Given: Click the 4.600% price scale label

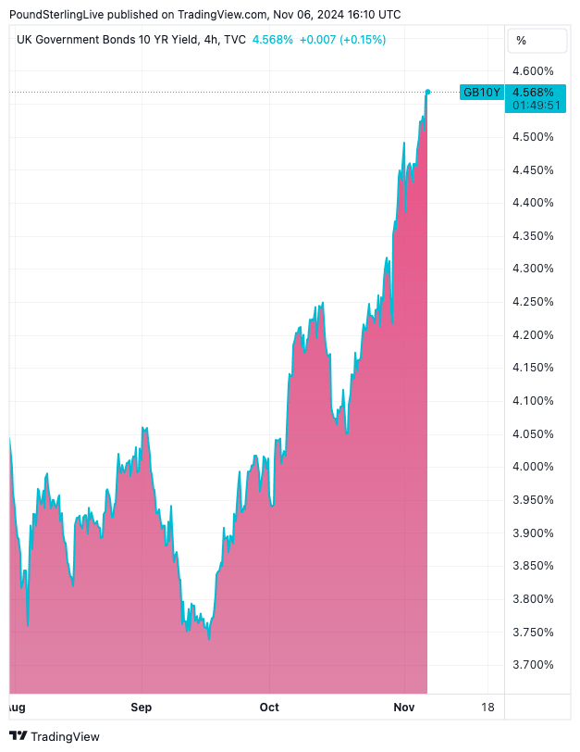Looking at the screenshot, I should click(533, 71).
